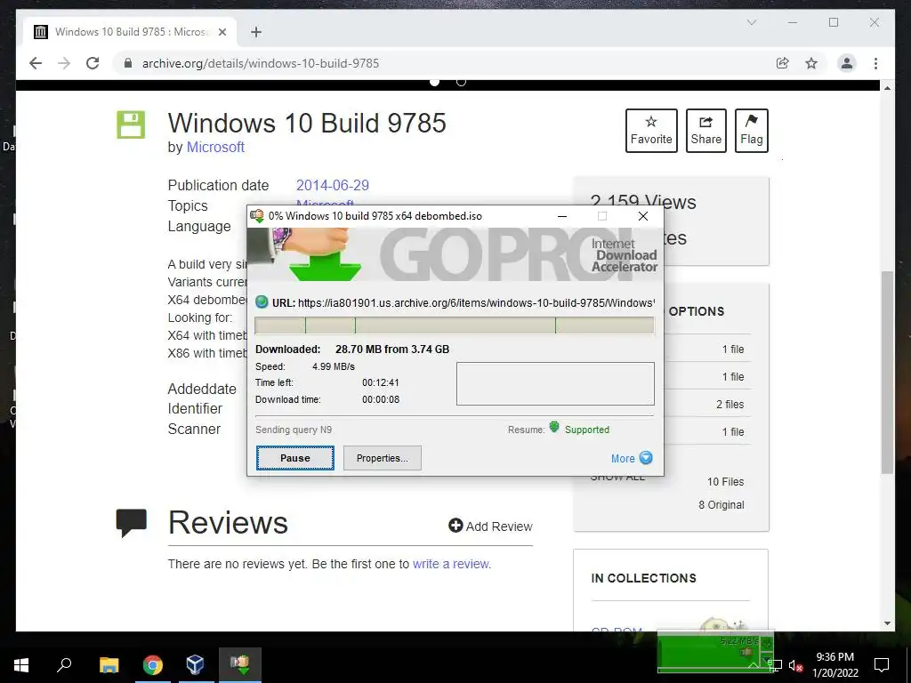
Task: Open the Chrome profile menu
Action: click(x=847, y=63)
